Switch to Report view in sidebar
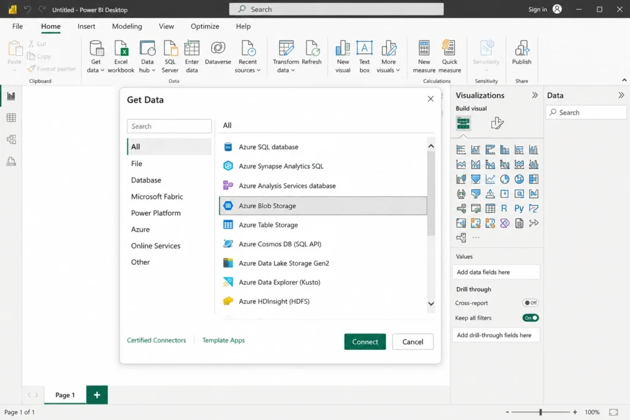 coord(11,96)
